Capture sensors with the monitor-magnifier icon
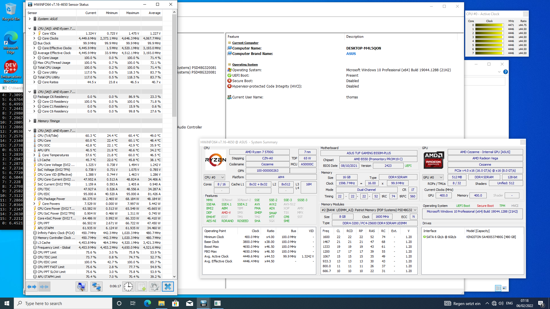This screenshot has width=550, height=309. pos(81,286)
